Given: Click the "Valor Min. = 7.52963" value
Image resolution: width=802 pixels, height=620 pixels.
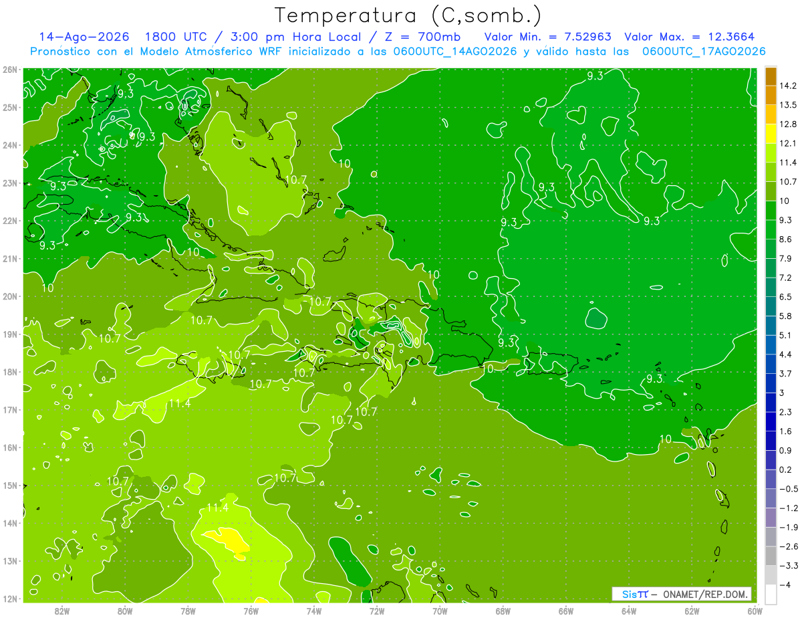Looking at the screenshot, I should tap(548, 37).
